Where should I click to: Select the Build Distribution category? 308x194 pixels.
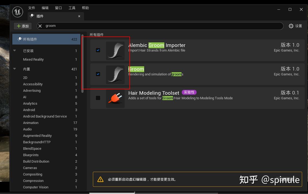click(46, 162)
